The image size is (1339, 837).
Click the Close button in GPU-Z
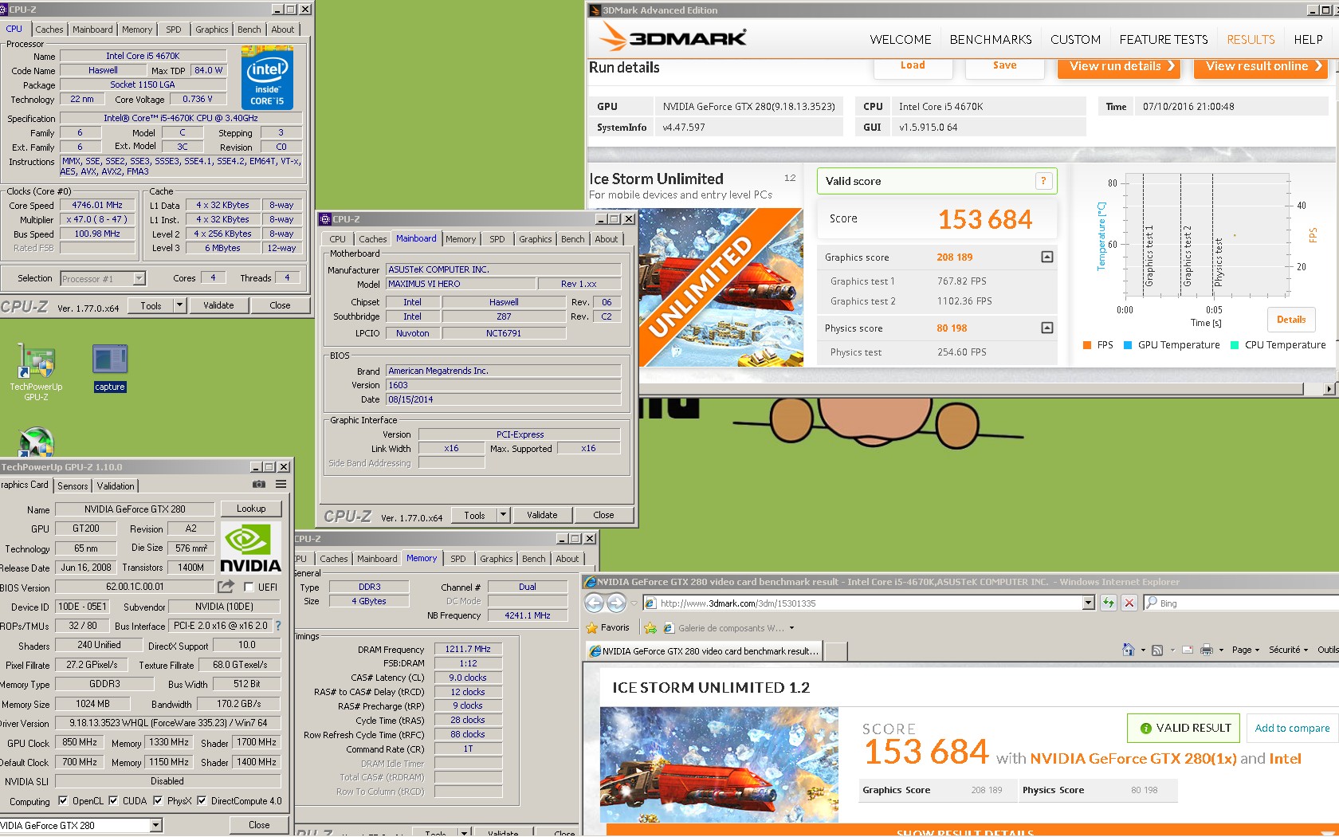pos(259,825)
